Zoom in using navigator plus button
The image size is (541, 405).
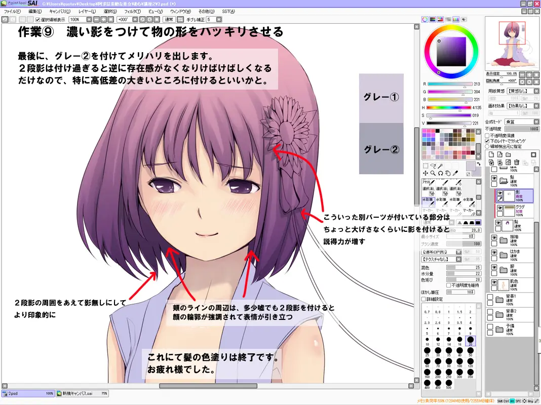[x=529, y=75]
